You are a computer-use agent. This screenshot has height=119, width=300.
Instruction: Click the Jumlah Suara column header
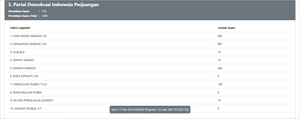pos(226,28)
